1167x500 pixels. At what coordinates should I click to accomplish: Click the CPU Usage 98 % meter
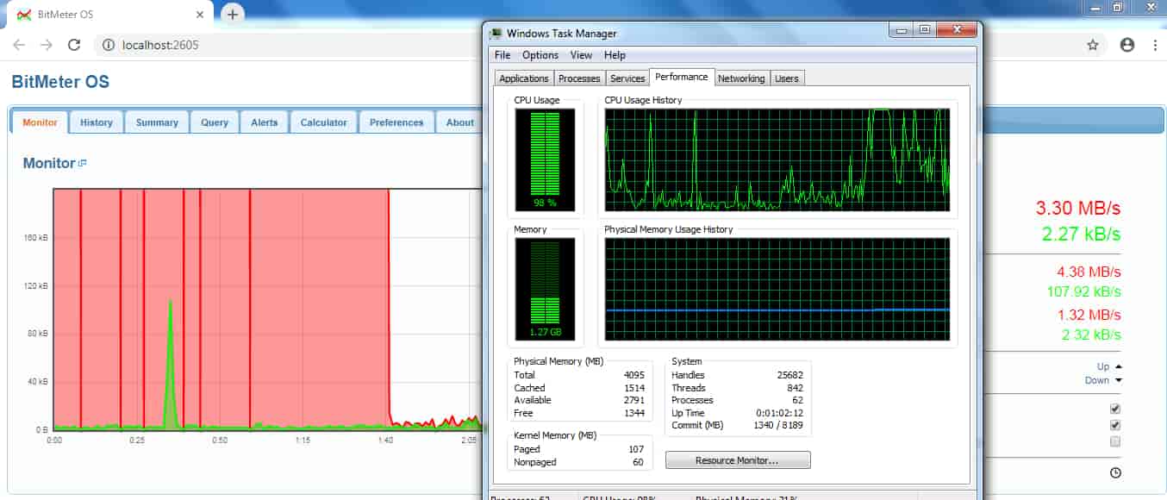pos(546,159)
